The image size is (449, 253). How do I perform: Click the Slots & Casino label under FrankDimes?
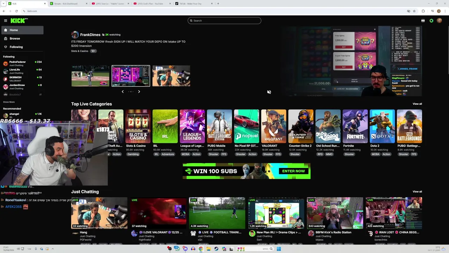tap(80, 51)
